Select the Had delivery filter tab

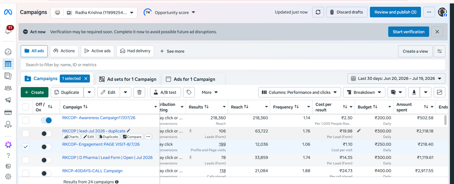(135, 51)
